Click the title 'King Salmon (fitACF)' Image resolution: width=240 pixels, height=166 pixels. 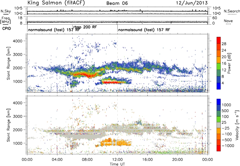[x=56, y=3]
